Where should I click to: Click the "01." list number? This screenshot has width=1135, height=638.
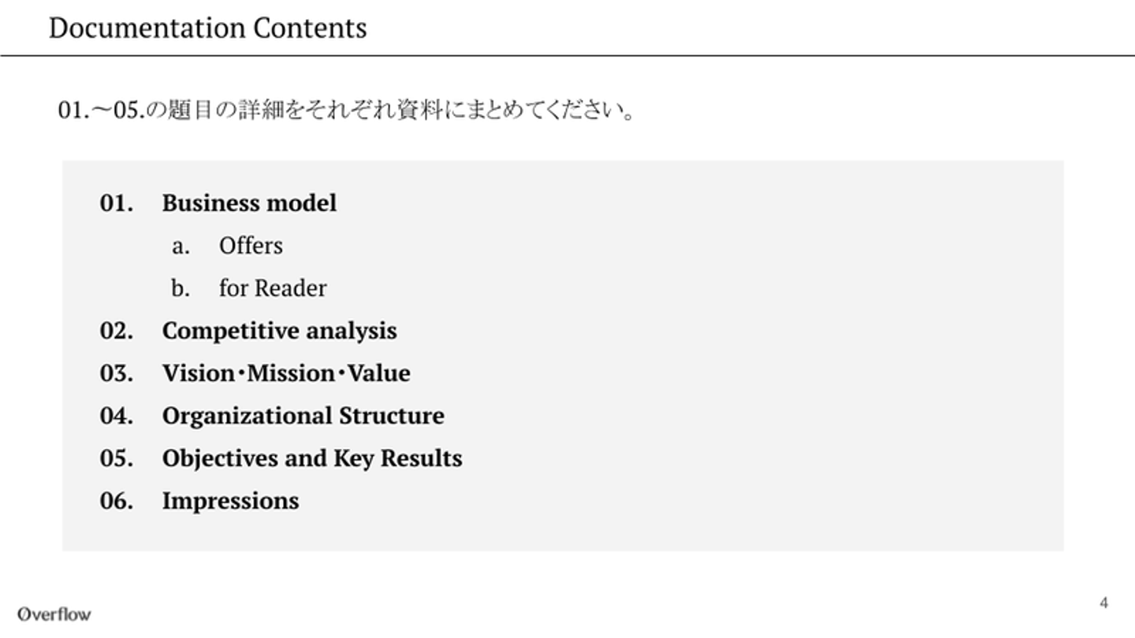point(116,203)
